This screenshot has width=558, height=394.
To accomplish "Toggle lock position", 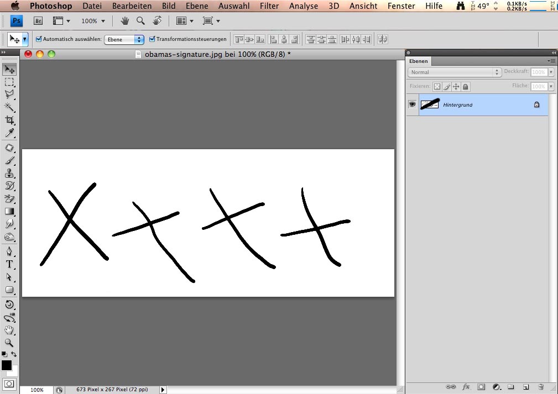I will tap(456, 86).
